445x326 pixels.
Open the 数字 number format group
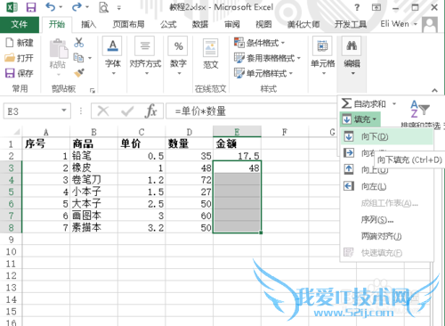(x=178, y=55)
